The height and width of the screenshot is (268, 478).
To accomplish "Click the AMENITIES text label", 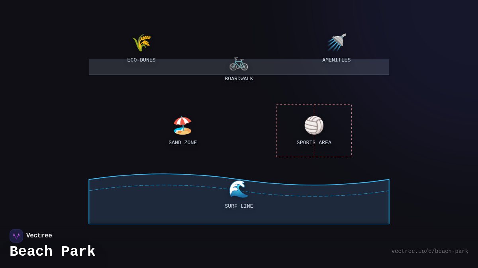I will (337, 60).
